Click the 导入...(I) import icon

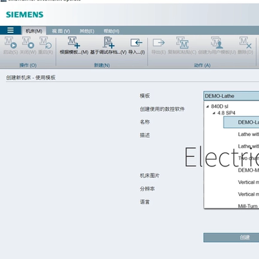pyautogui.click(x=137, y=43)
